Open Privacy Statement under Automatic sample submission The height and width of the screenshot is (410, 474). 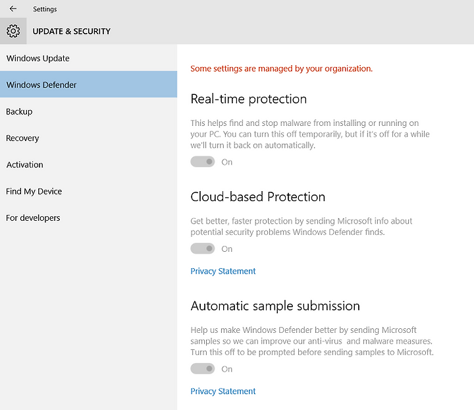tap(223, 392)
